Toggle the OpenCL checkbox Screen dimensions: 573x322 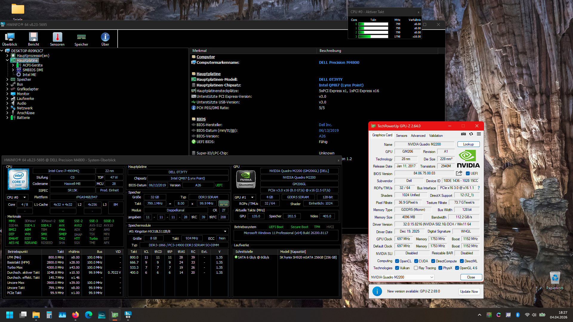click(x=397, y=261)
